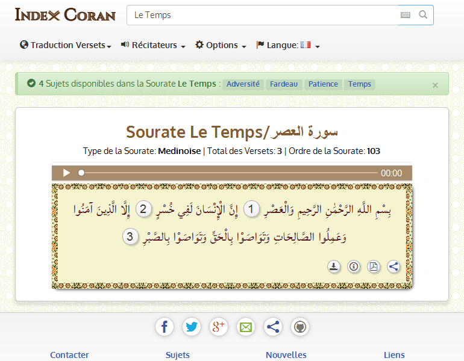Click the Total des Versets 3 text
The image size is (464, 361).
click(245, 151)
